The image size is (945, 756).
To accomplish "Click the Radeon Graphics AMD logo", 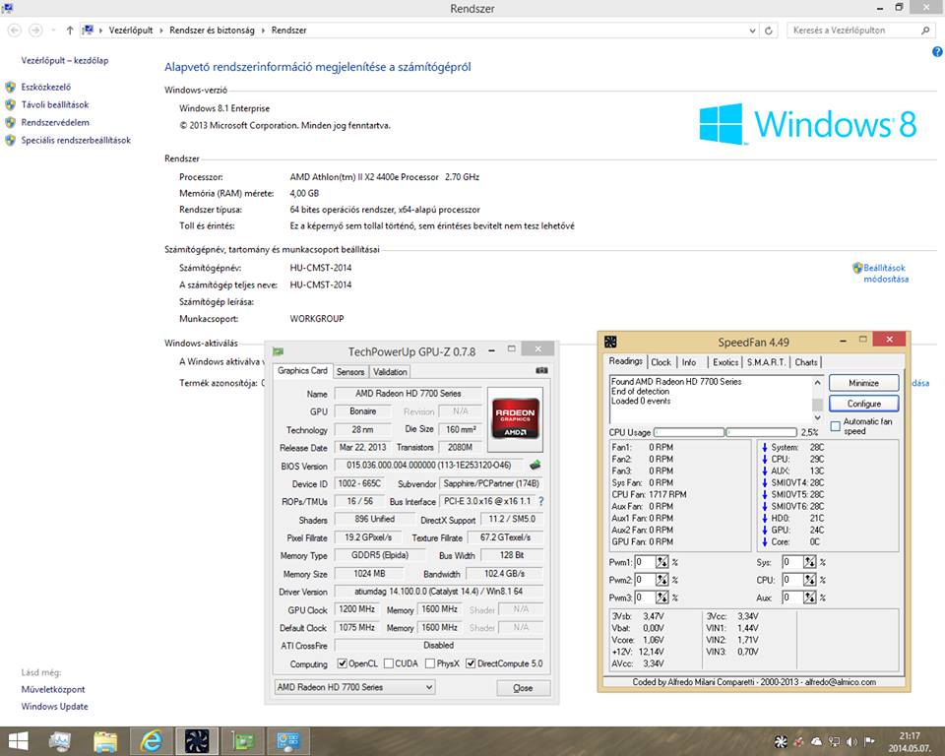I will [x=515, y=418].
